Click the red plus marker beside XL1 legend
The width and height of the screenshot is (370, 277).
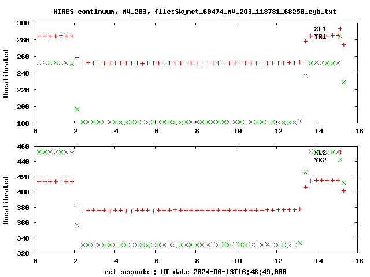340,29
